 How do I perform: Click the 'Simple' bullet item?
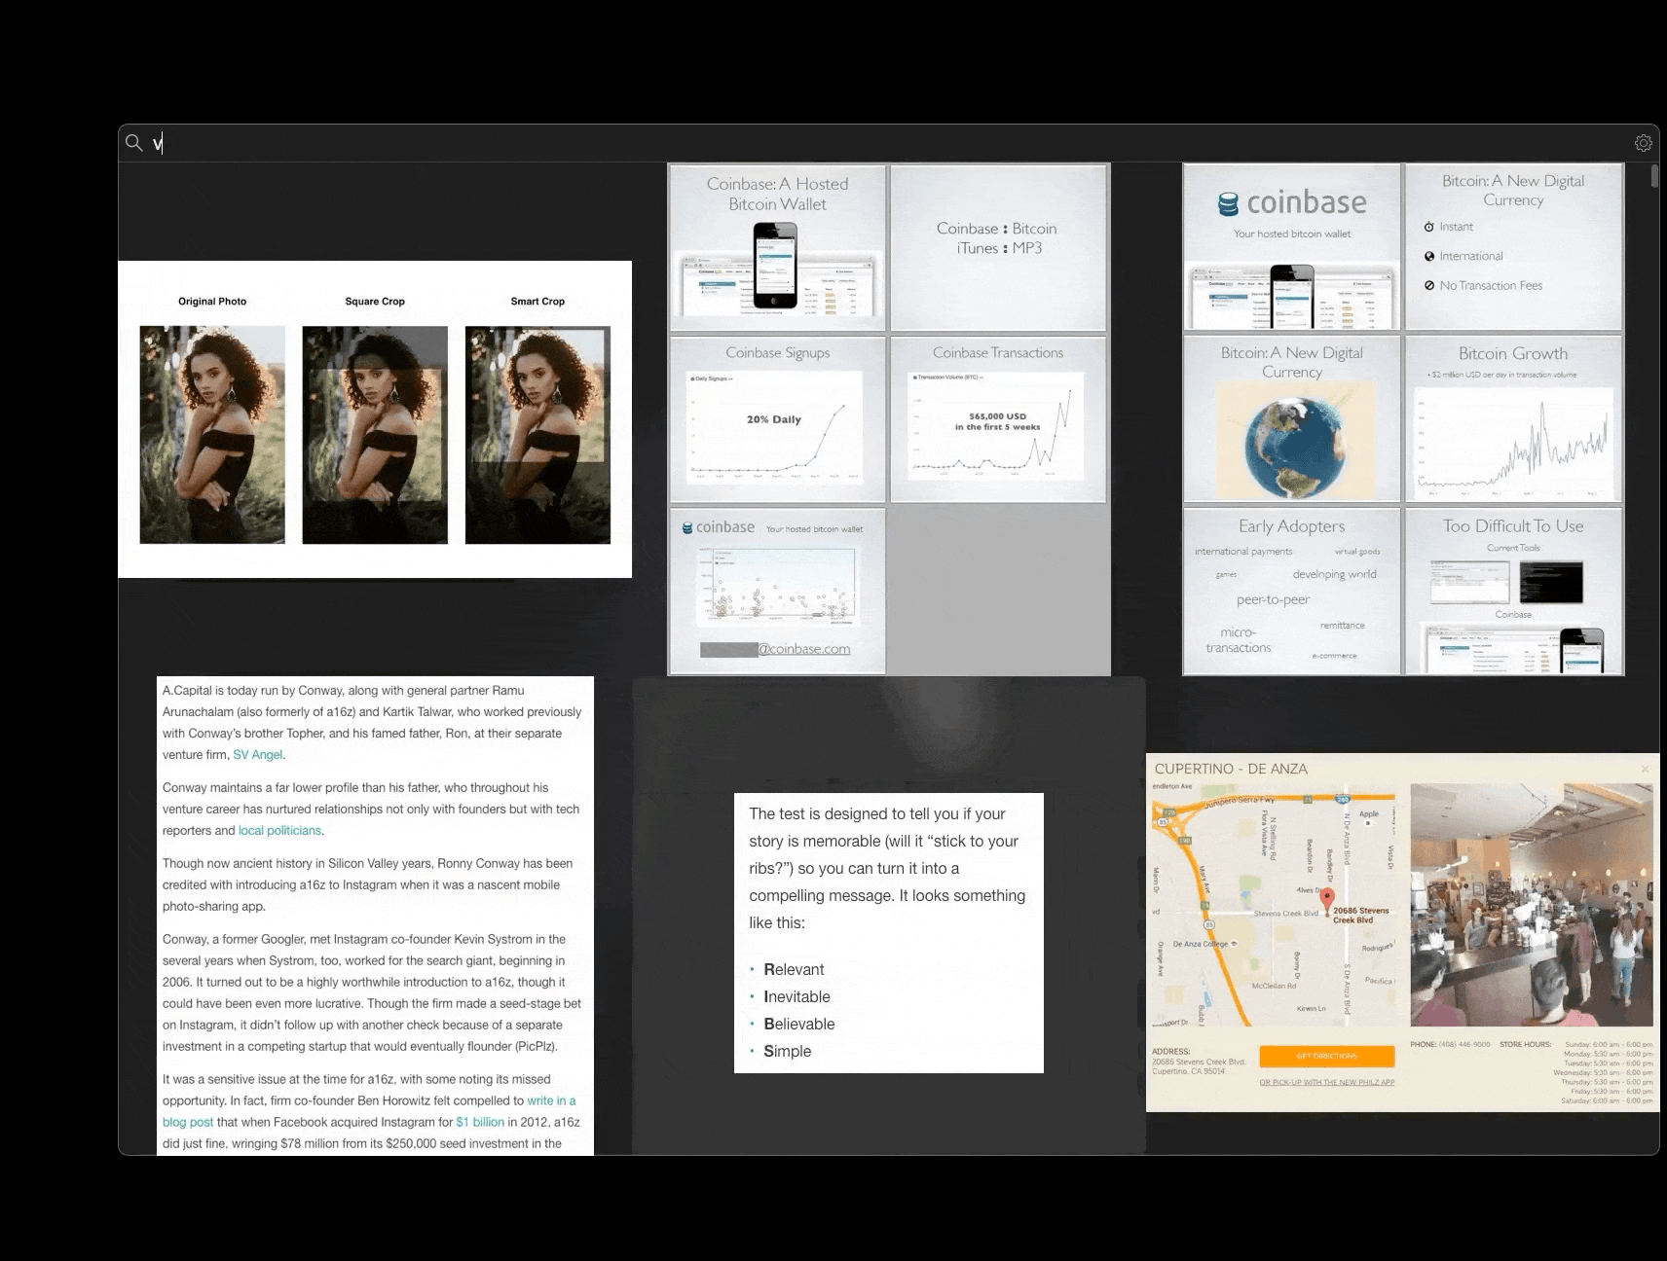click(787, 1051)
